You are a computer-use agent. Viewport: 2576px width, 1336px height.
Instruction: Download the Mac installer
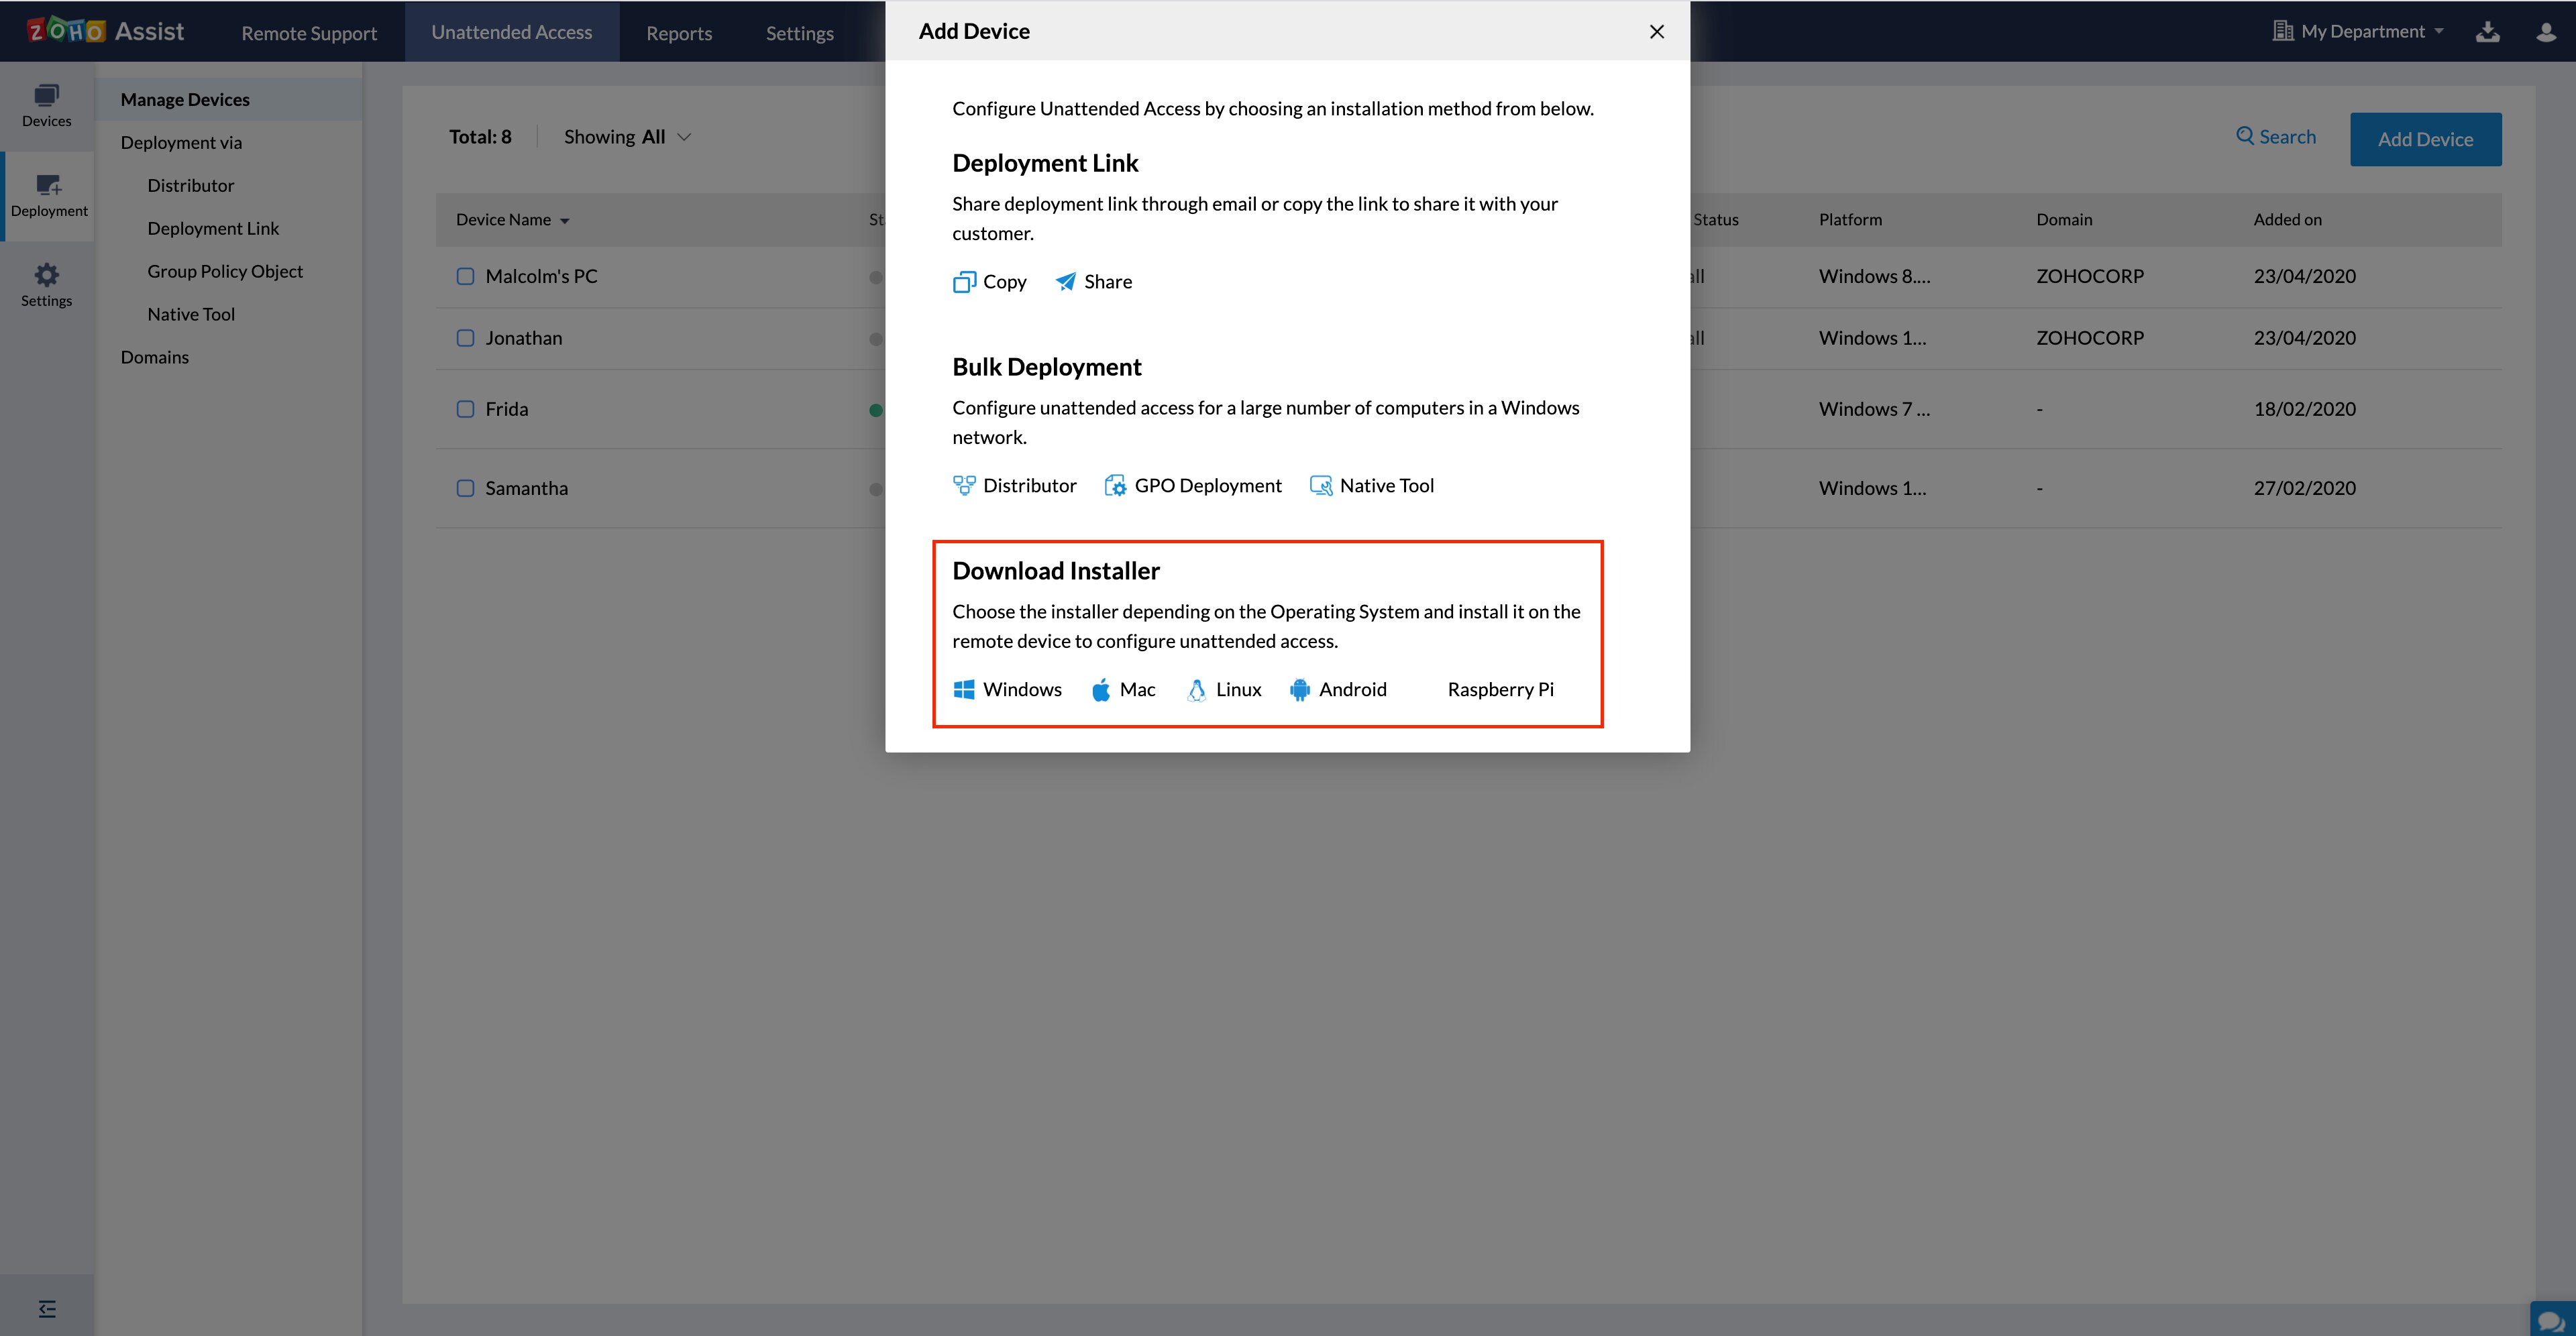coord(1101,689)
